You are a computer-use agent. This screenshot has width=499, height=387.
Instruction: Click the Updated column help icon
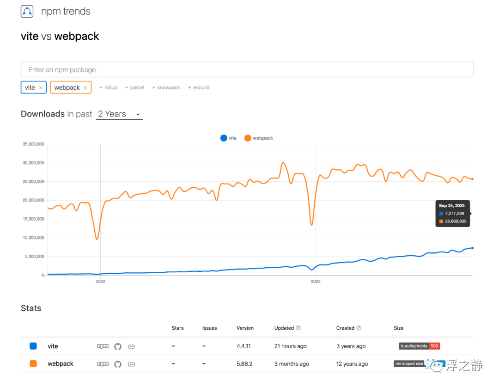point(298,328)
